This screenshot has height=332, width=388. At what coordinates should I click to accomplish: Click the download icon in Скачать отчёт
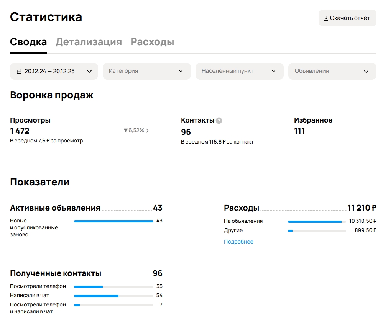pyautogui.click(x=326, y=18)
